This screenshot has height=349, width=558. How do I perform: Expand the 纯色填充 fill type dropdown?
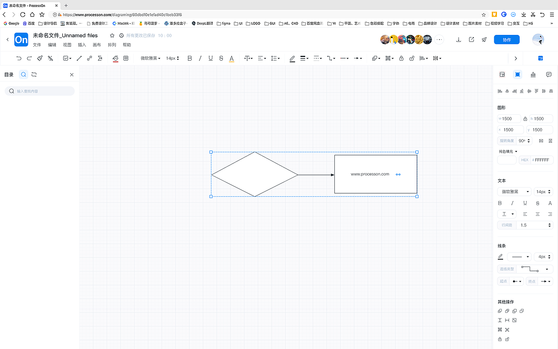click(508, 151)
